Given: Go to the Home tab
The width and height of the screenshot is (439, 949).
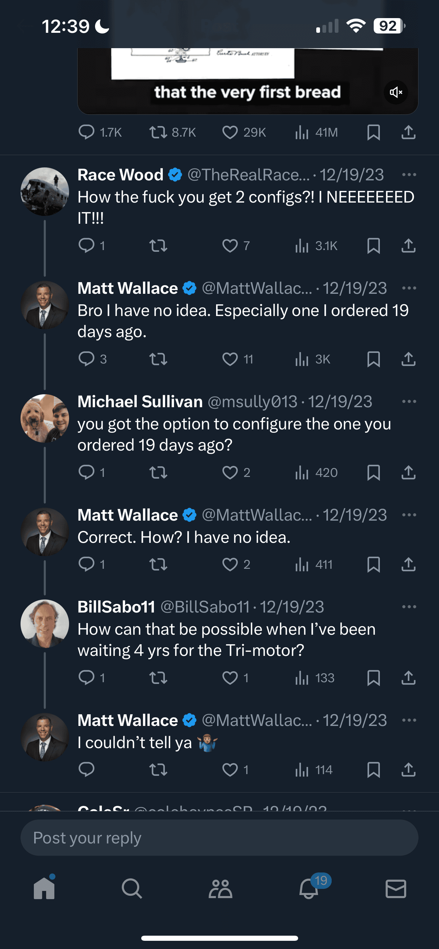Looking at the screenshot, I should (x=44, y=888).
